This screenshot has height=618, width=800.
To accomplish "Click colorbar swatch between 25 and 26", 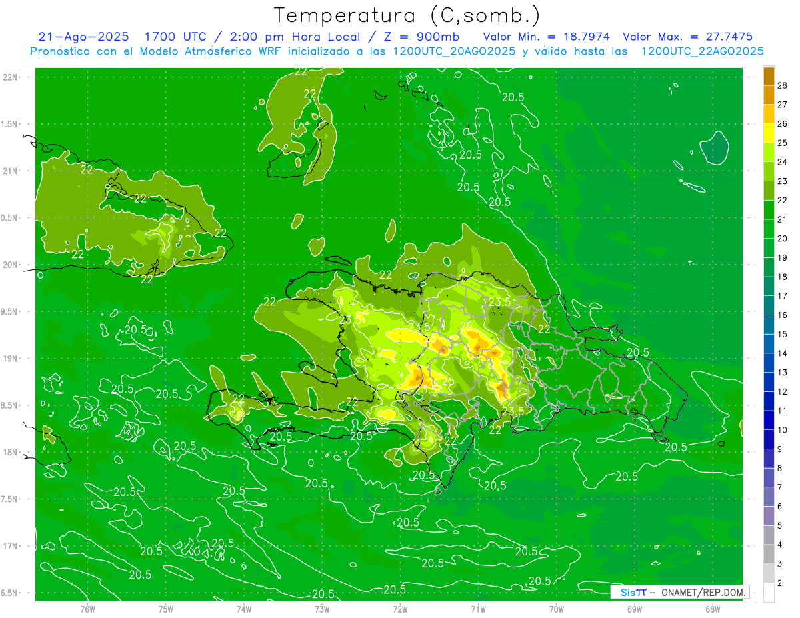I will (x=769, y=133).
